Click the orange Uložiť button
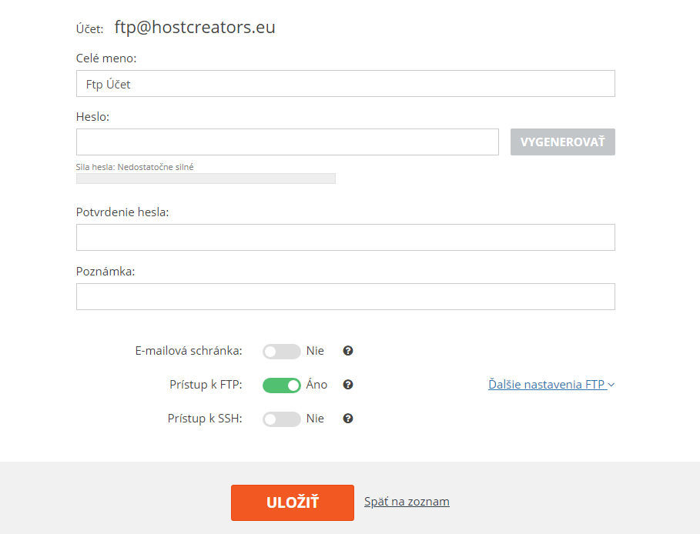Image resolution: width=700 pixels, height=534 pixels. coord(293,502)
